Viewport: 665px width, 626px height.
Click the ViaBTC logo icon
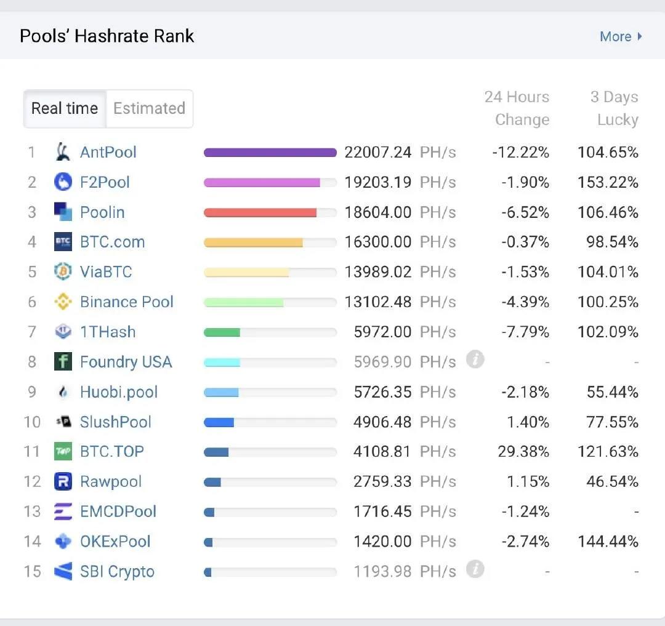pos(63,271)
